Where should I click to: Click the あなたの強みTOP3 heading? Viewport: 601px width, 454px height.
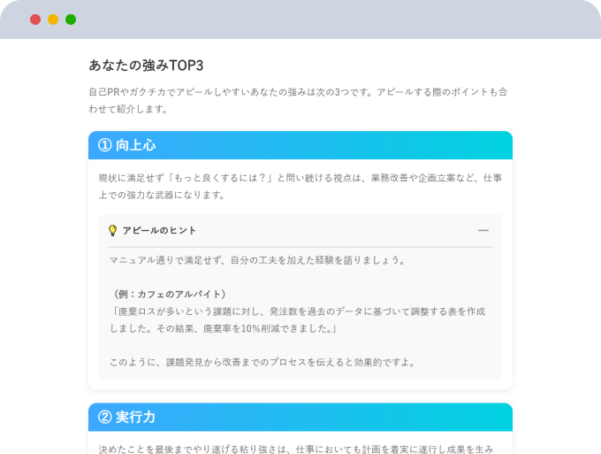(146, 65)
